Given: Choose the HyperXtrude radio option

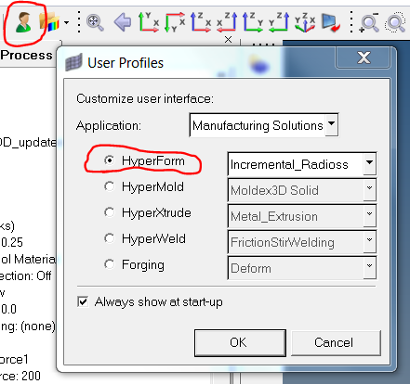Looking at the screenshot, I should (x=110, y=212).
